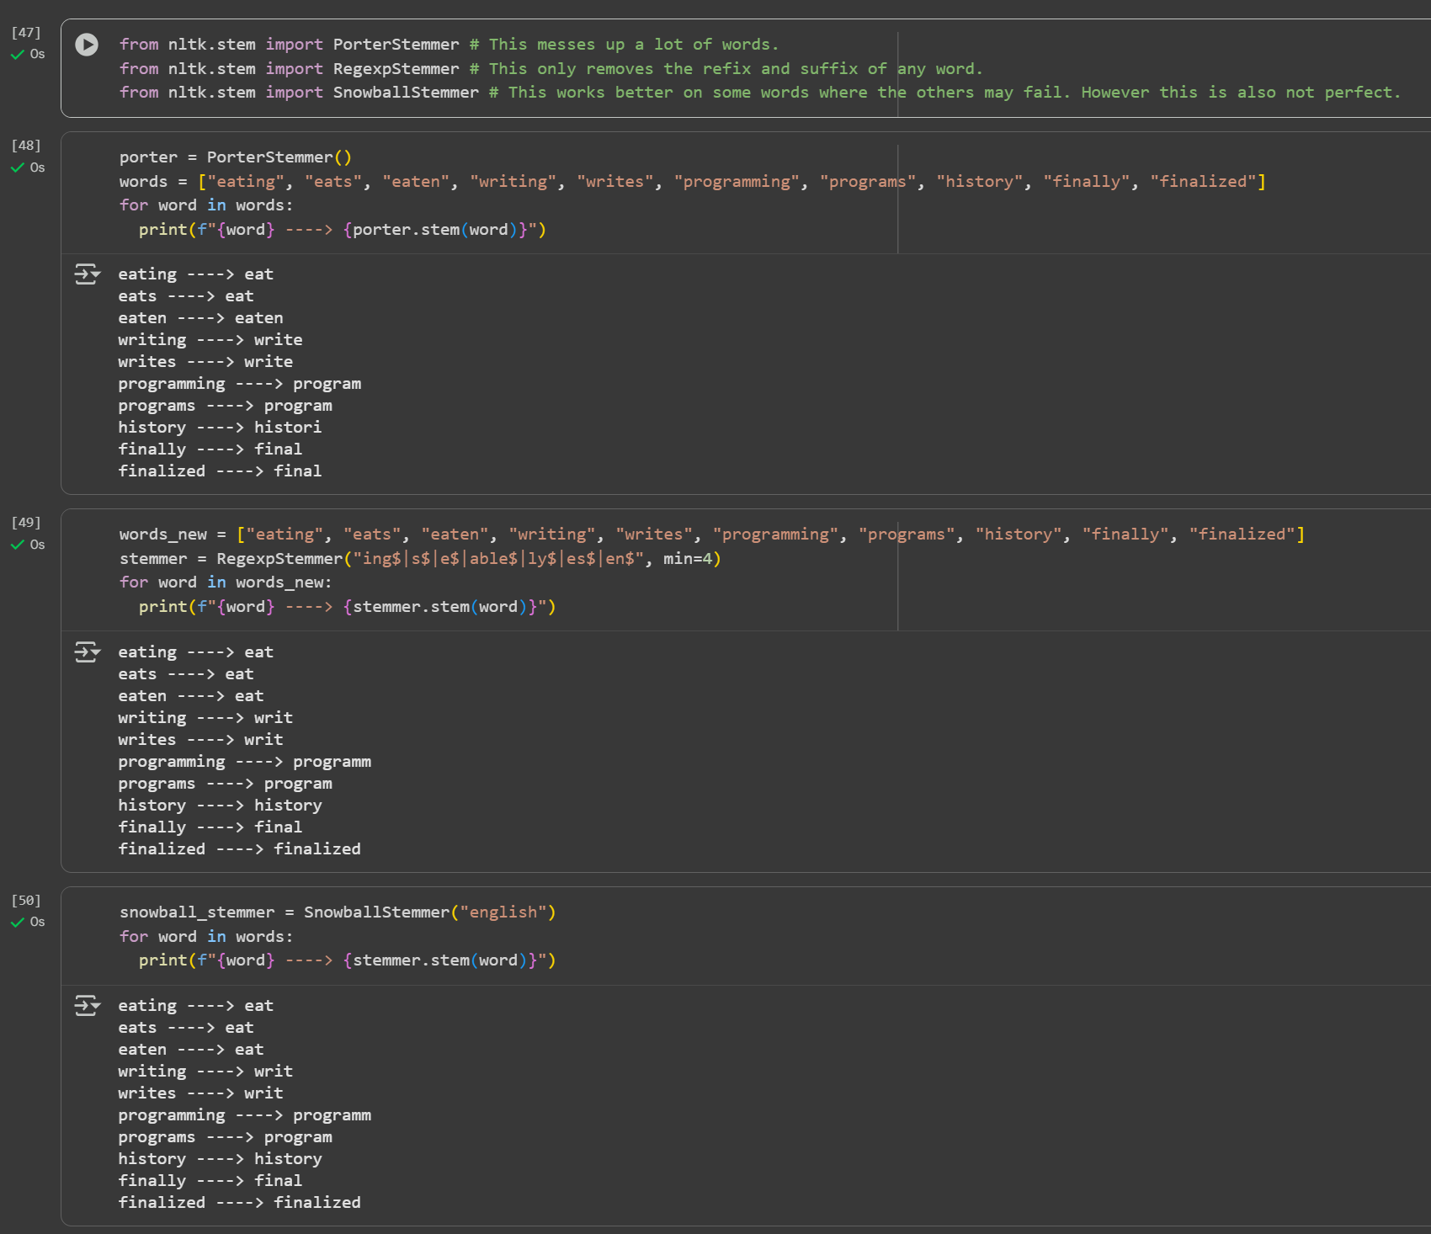Select the [47] execution count label
1431x1234 pixels.
(x=26, y=33)
